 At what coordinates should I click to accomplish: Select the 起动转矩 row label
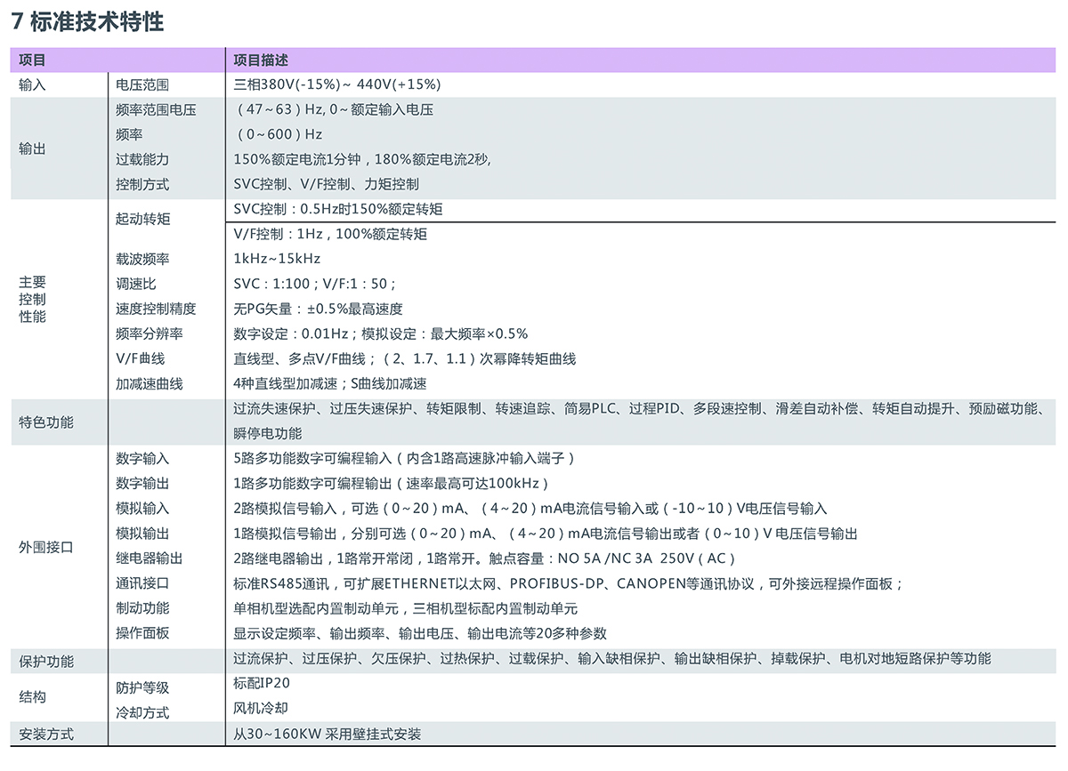coord(142,219)
